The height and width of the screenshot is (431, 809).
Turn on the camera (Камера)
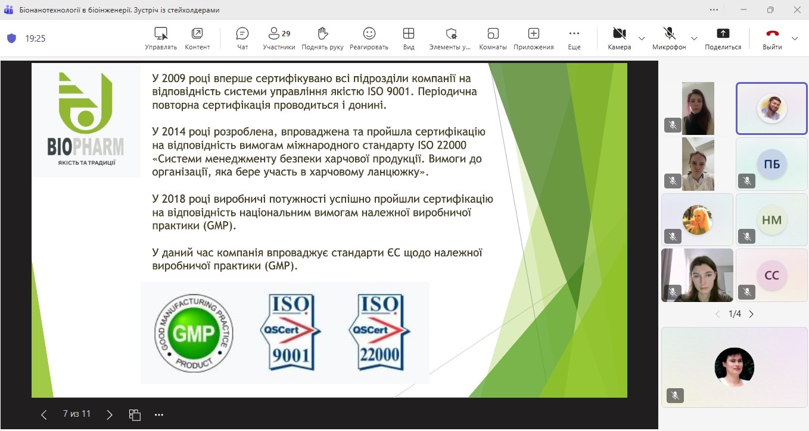(x=619, y=38)
